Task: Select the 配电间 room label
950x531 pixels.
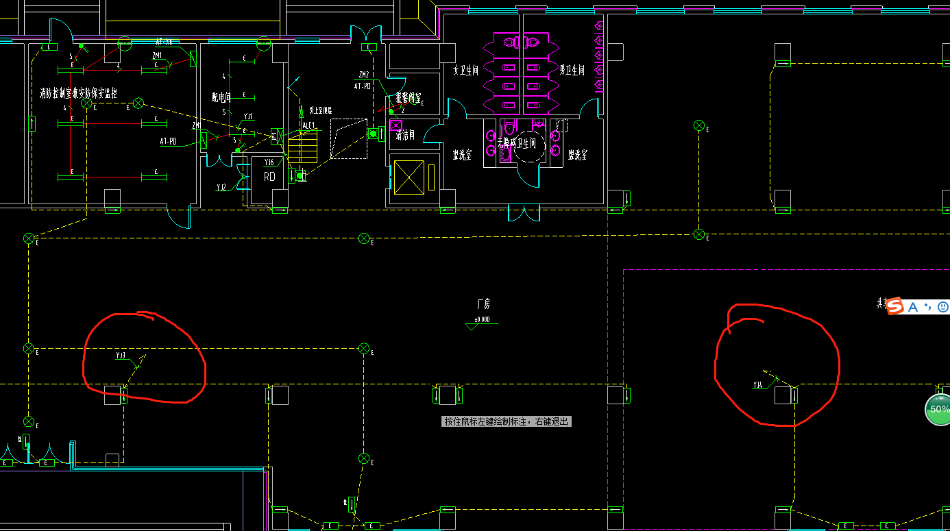Action: click(222, 97)
